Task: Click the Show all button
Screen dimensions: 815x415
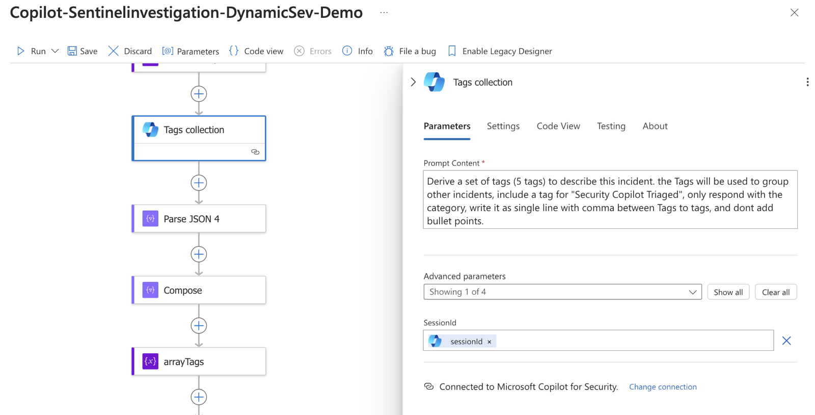Action: click(x=728, y=292)
